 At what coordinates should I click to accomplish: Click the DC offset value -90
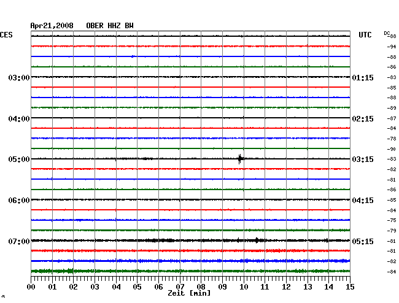392,149
